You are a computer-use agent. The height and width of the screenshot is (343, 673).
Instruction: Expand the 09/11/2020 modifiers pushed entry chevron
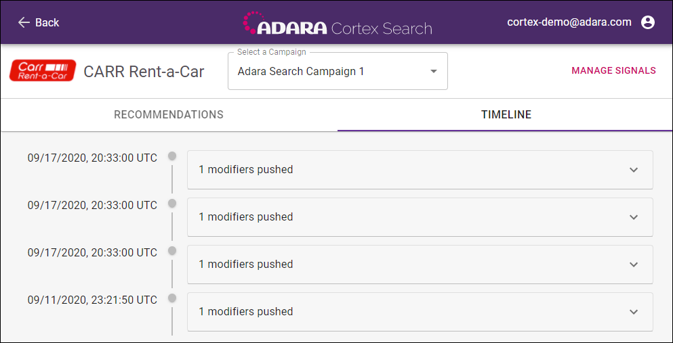pyautogui.click(x=634, y=312)
